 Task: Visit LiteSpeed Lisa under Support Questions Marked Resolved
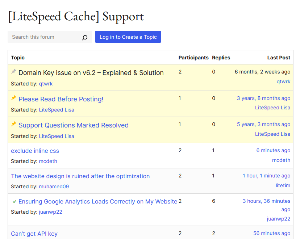click(x=57, y=136)
